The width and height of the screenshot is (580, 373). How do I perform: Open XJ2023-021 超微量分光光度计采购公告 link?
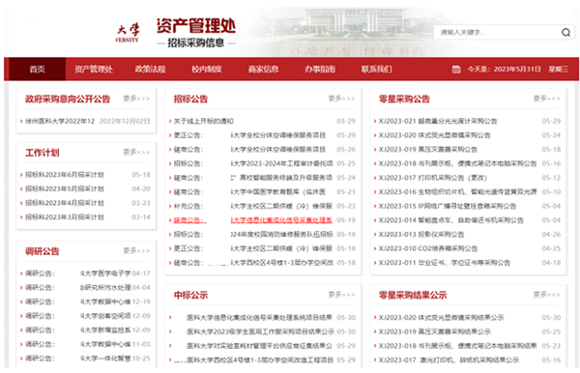[x=438, y=121]
